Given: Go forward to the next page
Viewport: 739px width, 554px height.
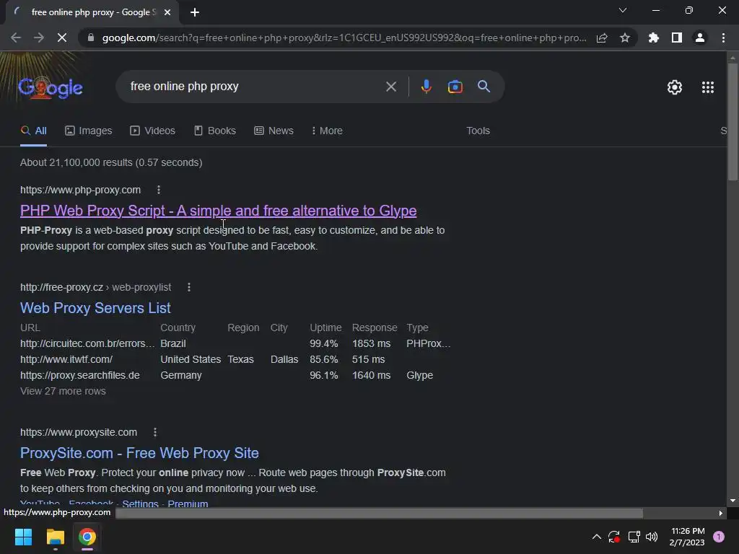Looking at the screenshot, I should point(39,38).
